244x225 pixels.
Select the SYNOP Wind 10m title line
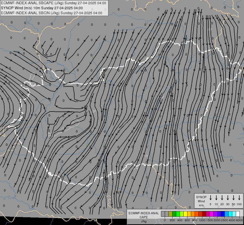pos(42,8)
